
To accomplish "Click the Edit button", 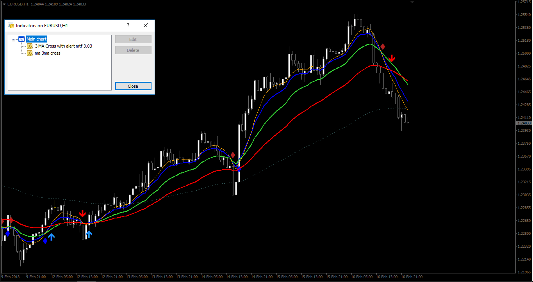I will (x=133, y=39).
